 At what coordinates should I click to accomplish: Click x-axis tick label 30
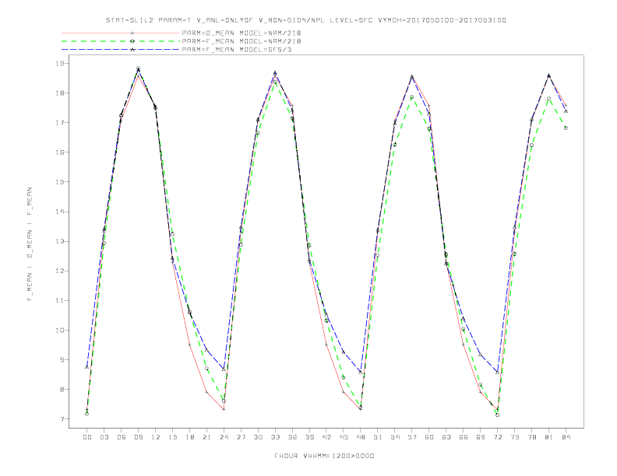point(258,437)
